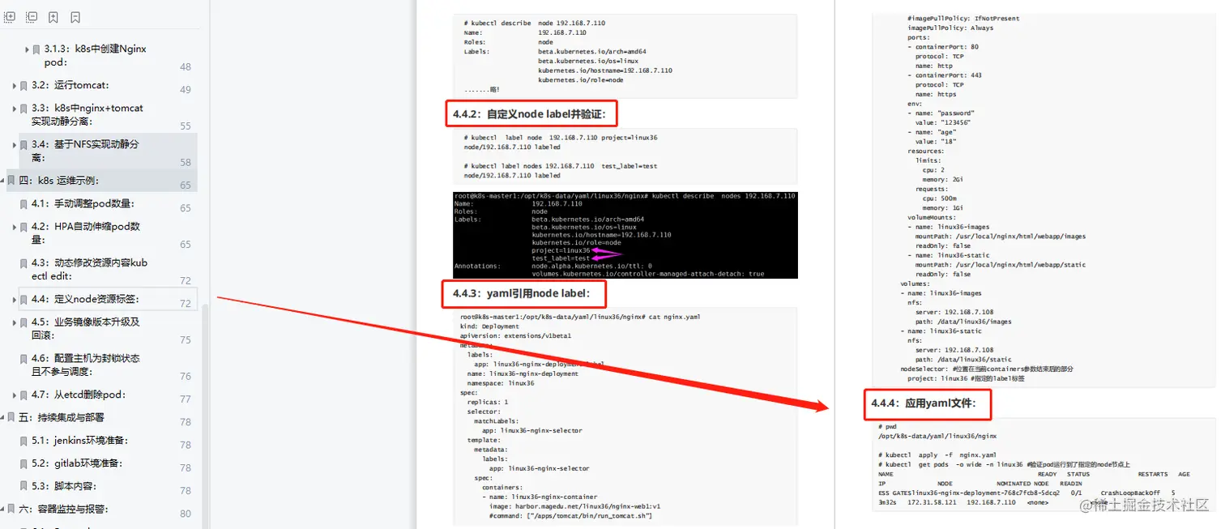The width and height of the screenshot is (1225, 529).
Task: Jump to section 四: k8s 运维示例
Action: click(59, 181)
